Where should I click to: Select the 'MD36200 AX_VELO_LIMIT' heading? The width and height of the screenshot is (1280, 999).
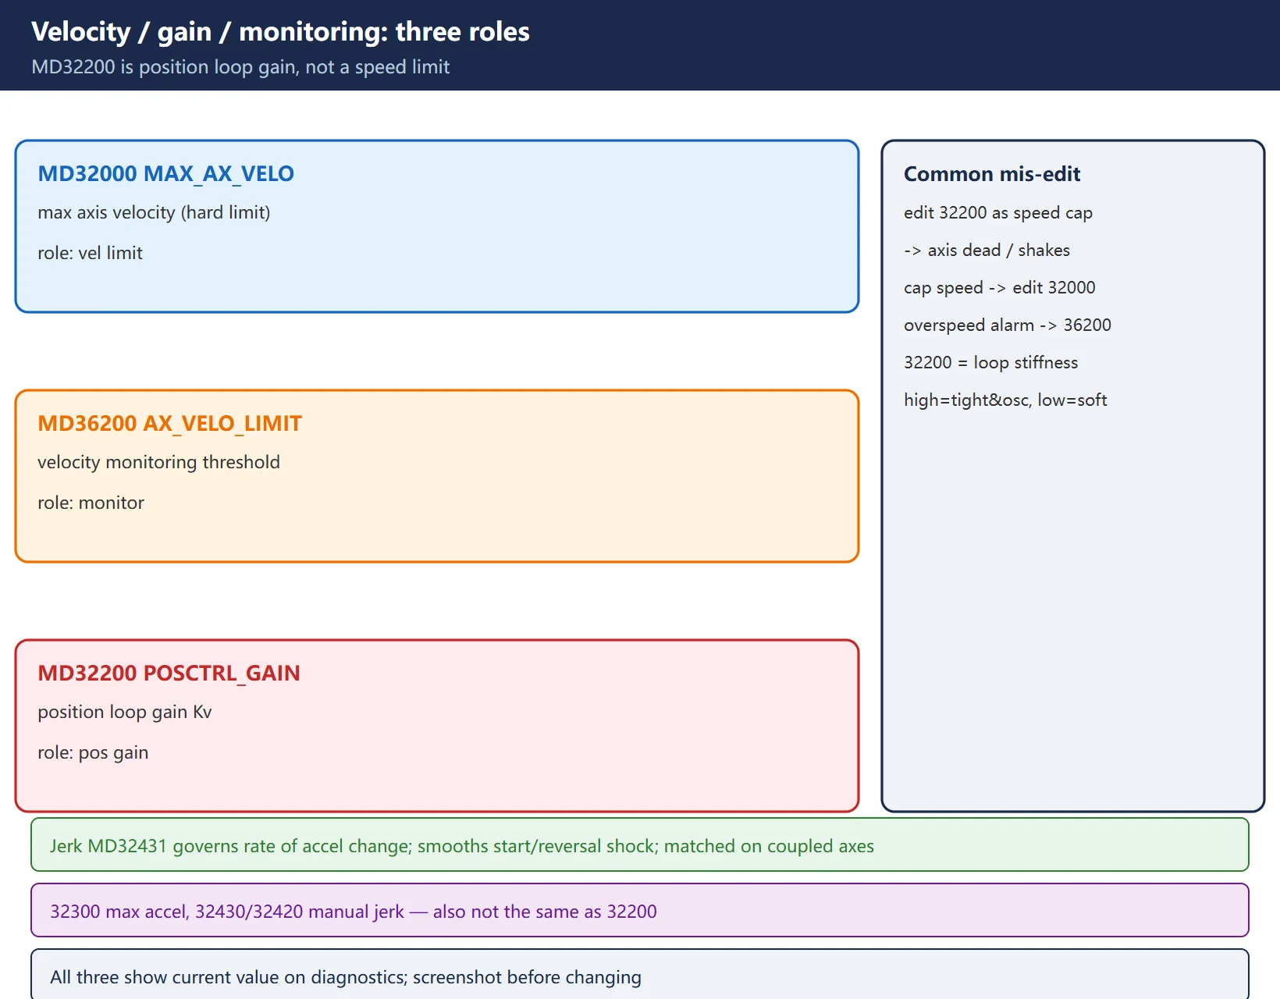(169, 423)
